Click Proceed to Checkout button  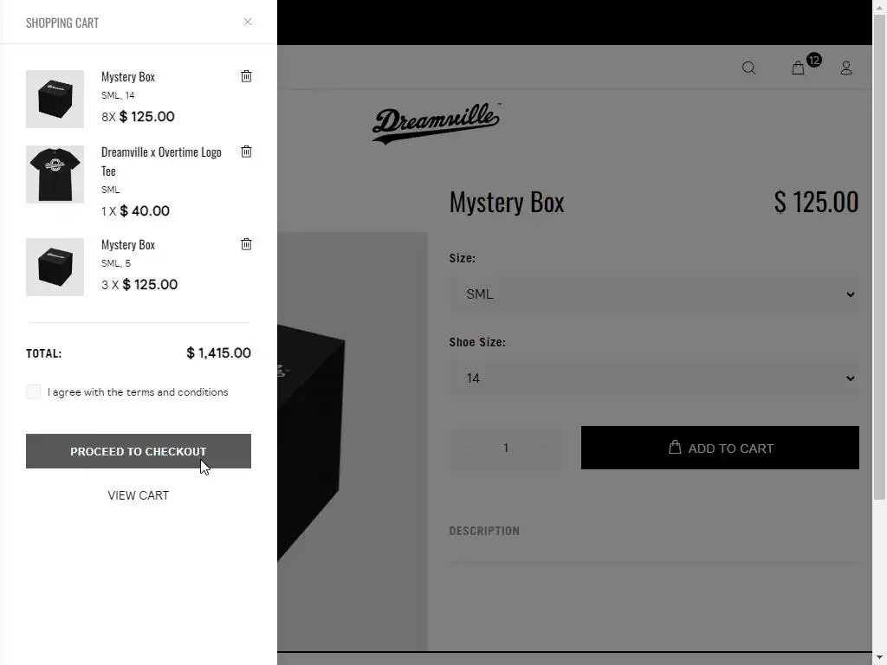coord(139,451)
